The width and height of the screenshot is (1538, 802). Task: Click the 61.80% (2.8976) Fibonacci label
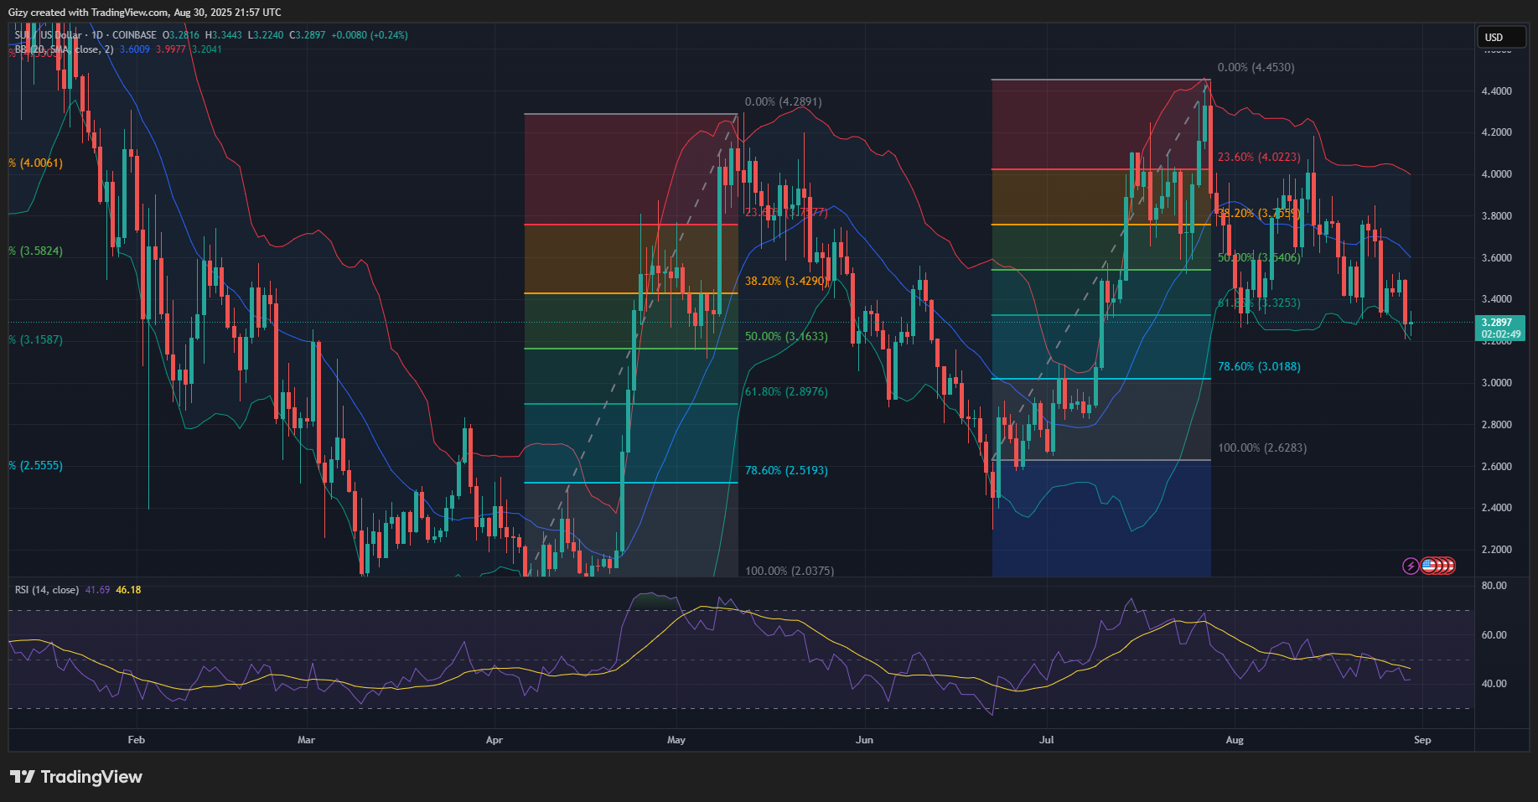[786, 391]
